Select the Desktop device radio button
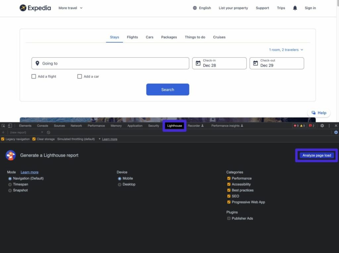The height and width of the screenshot is (253, 339). click(x=119, y=184)
